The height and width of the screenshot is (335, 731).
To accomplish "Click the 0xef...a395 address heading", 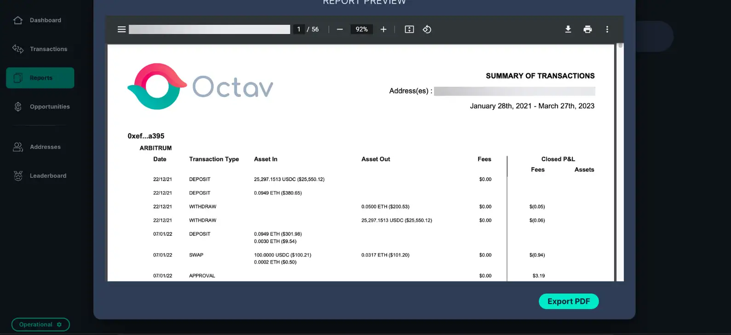I will click(146, 136).
